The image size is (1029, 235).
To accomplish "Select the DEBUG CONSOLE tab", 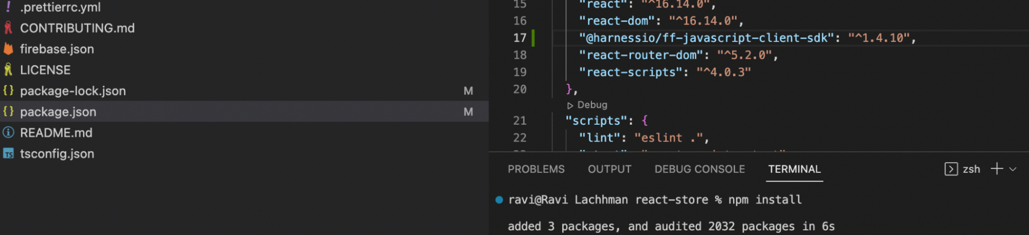I will (700, 169).
